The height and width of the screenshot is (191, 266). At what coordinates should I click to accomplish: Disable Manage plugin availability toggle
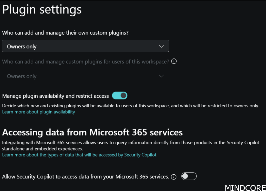click(119, 96)
